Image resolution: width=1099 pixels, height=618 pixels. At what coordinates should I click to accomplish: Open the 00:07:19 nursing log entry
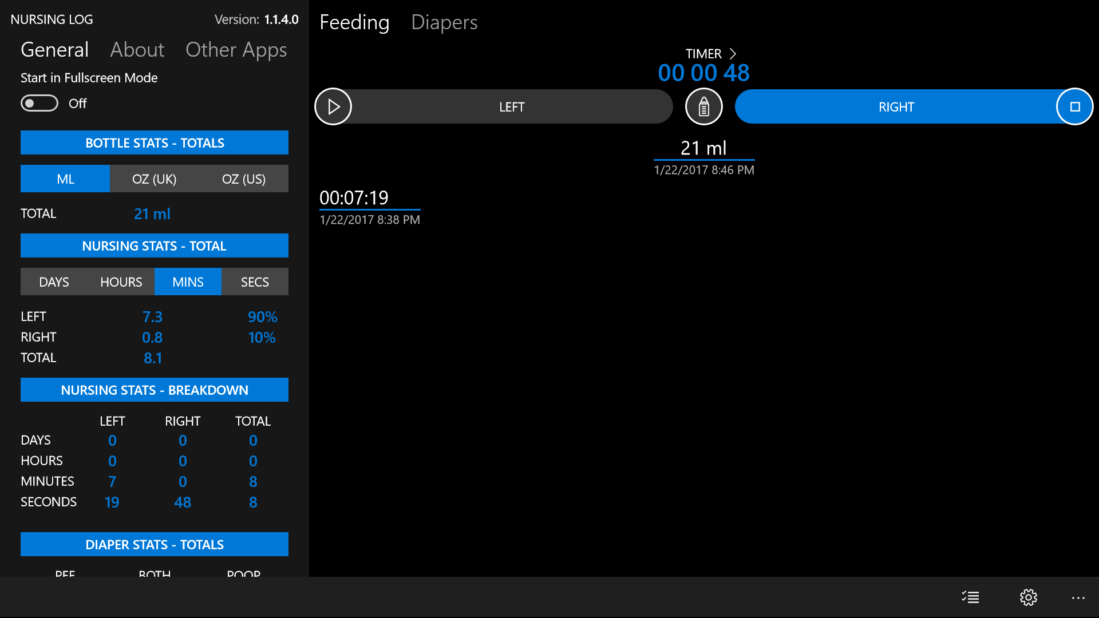pyautogui.click(x=354, y=198)
